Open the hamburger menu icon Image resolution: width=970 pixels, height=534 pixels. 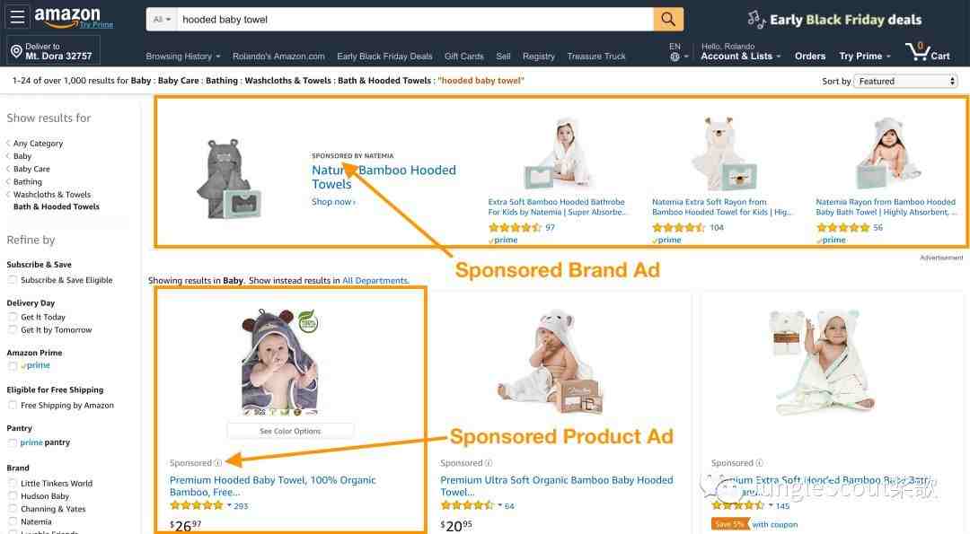pyautogui.click(x=17, y=17)
